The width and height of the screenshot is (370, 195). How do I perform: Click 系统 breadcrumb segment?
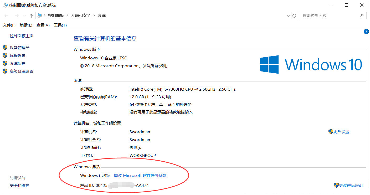tap(102, 16)
